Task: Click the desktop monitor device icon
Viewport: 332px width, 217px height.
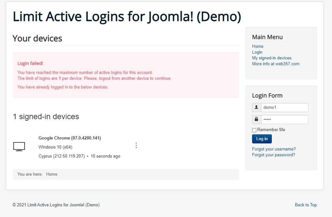Action: (x=19, y=146)
